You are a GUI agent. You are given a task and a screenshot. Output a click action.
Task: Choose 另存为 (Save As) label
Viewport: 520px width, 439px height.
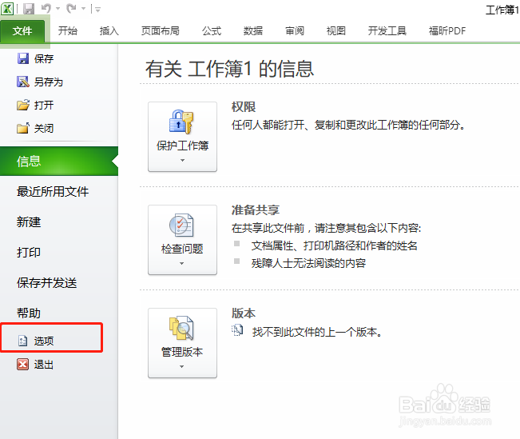(x=49, y=82)
